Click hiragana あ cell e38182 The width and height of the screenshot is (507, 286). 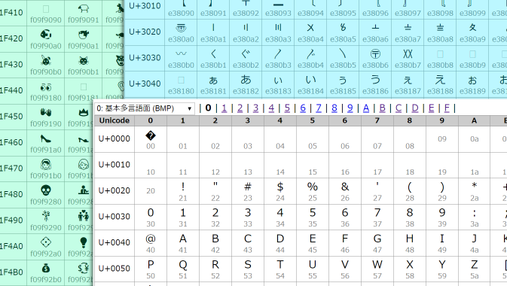tap(246, 84)
